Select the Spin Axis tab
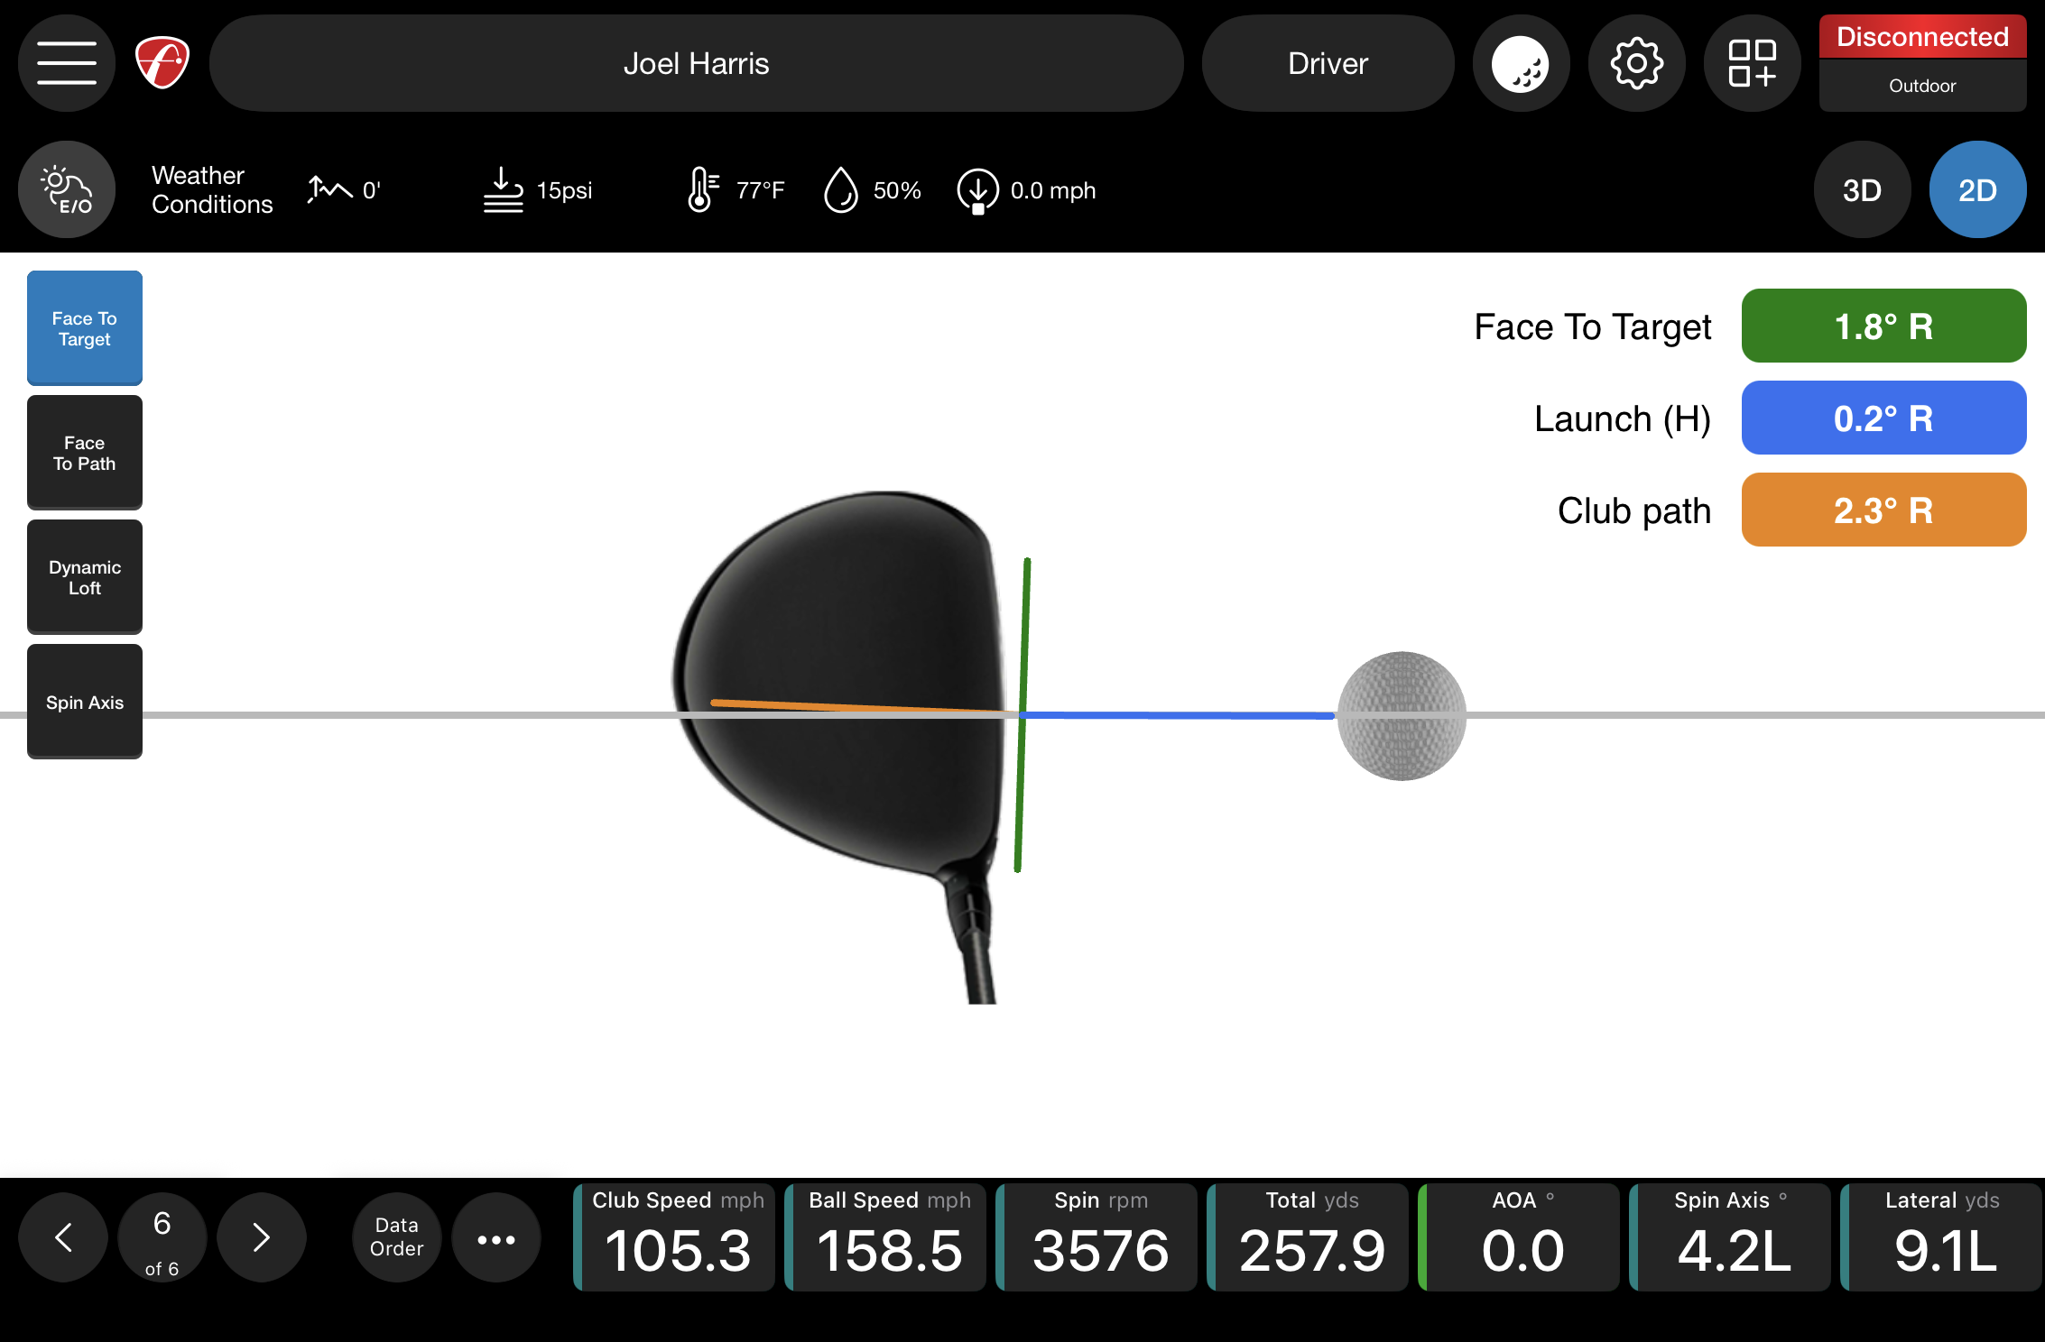The width and height of the screenshot is (2045, 1342). (x=85, y=702)
